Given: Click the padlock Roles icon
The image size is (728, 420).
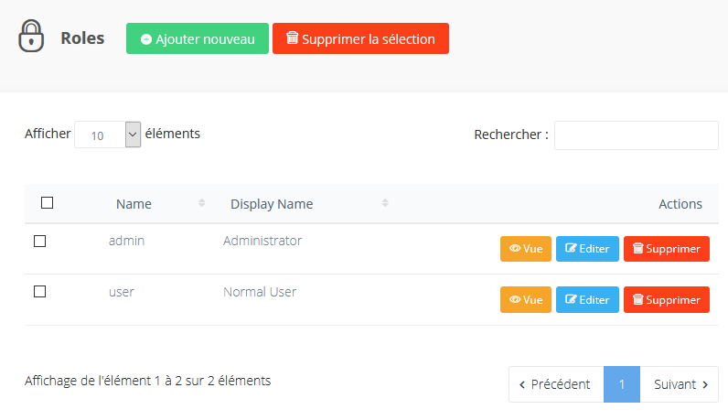Looking at the screenshot, I should point(31,38).
